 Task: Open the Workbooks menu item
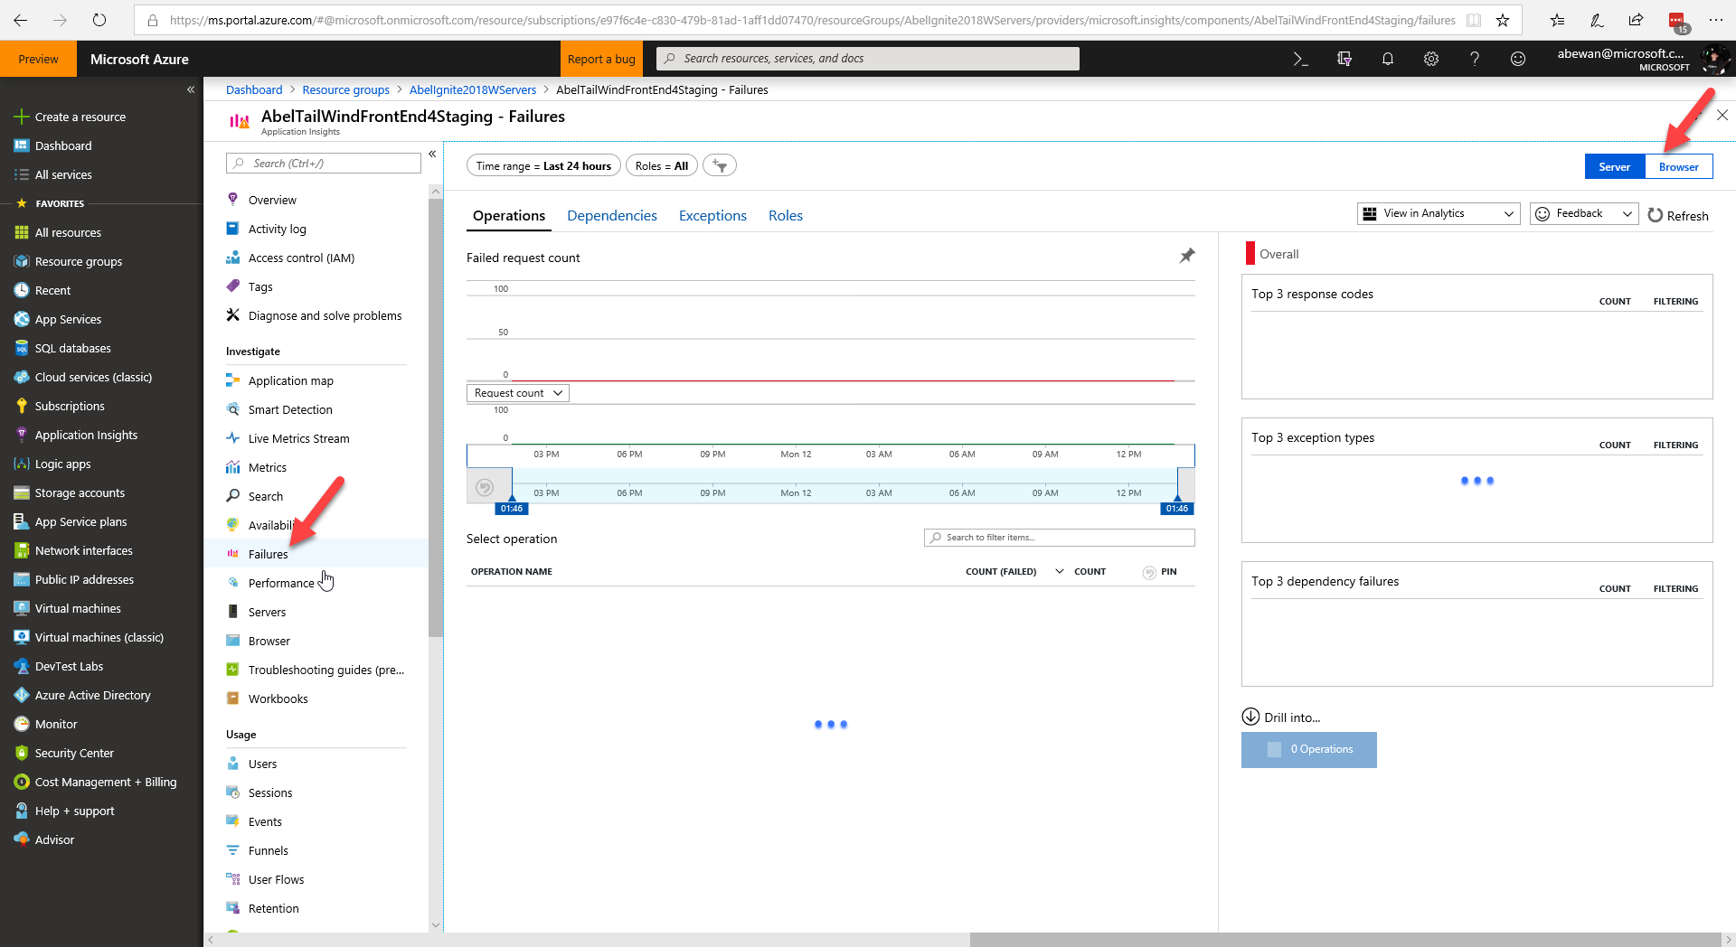[278, 699]
